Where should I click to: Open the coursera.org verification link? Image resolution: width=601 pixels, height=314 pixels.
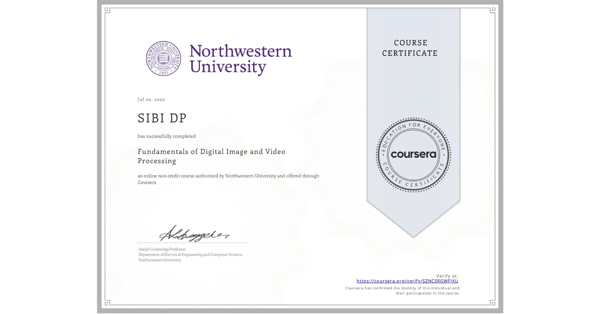pos(407,281)
